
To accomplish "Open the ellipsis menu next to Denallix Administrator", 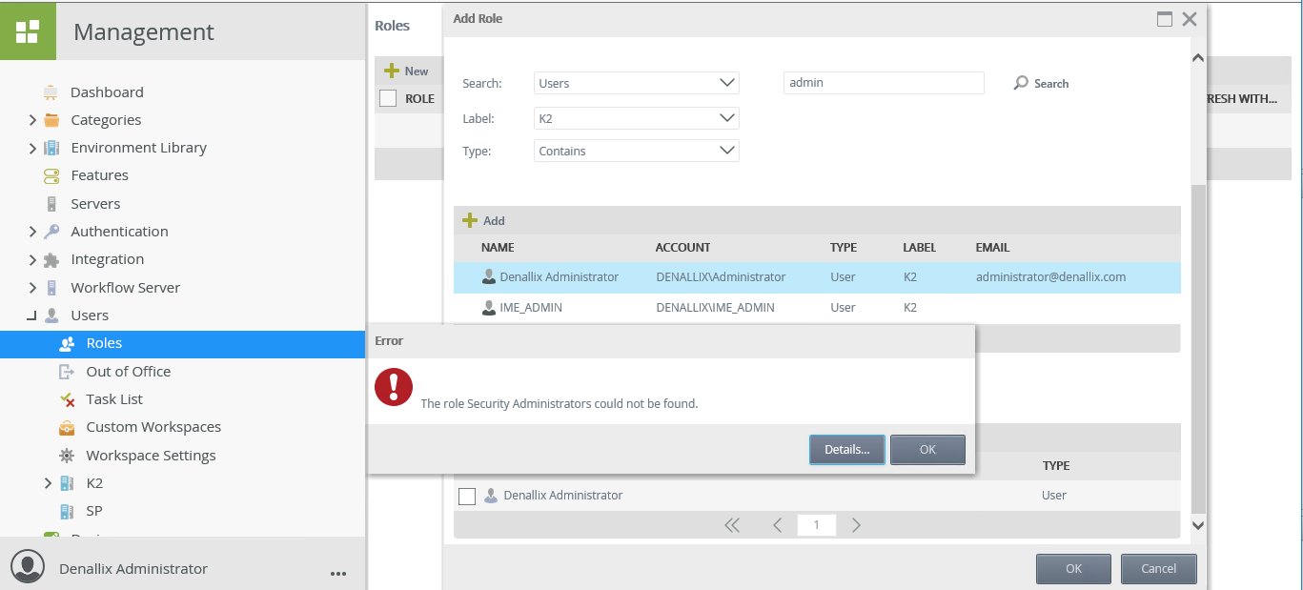I will [x=337, y=574].
